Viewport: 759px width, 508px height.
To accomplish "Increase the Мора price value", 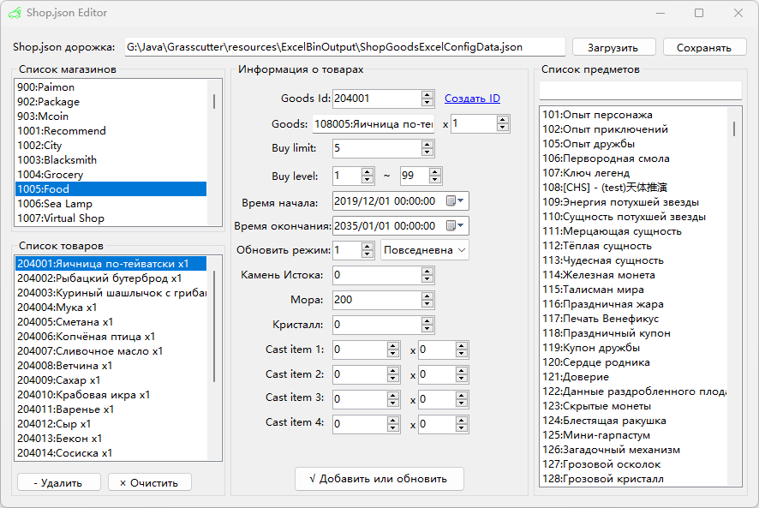I will point(427,296).
